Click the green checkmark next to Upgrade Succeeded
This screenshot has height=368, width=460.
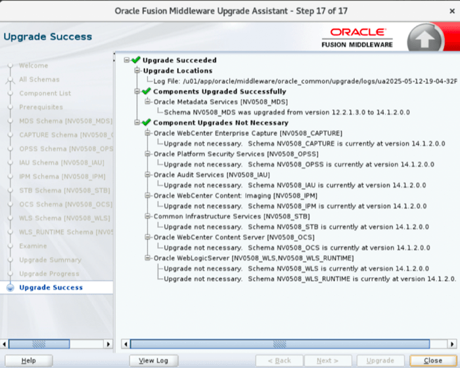point(136,60)
